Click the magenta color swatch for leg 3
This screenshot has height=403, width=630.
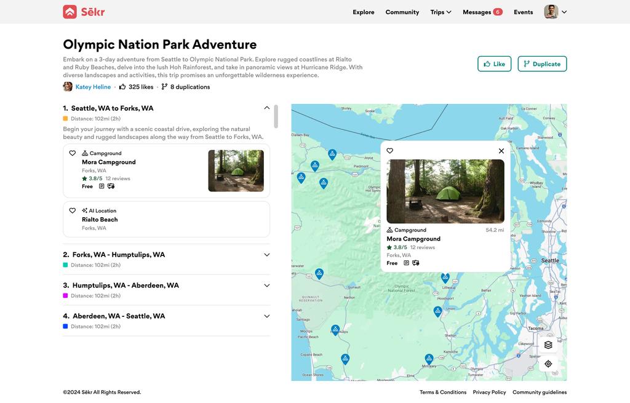coord(65,296)
